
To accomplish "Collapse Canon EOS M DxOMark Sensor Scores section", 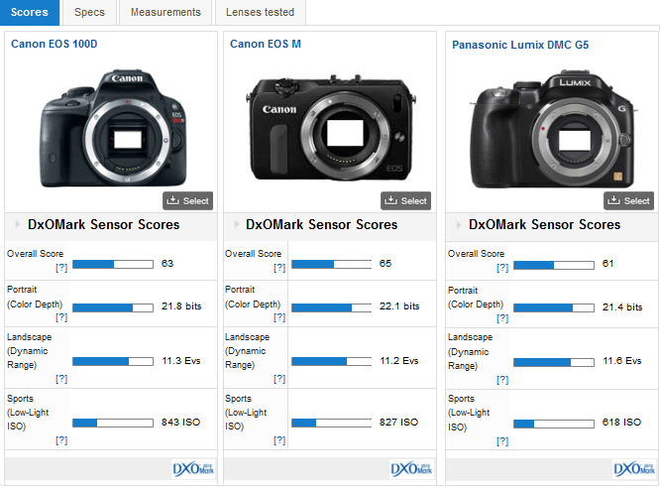I will (236, 224).
